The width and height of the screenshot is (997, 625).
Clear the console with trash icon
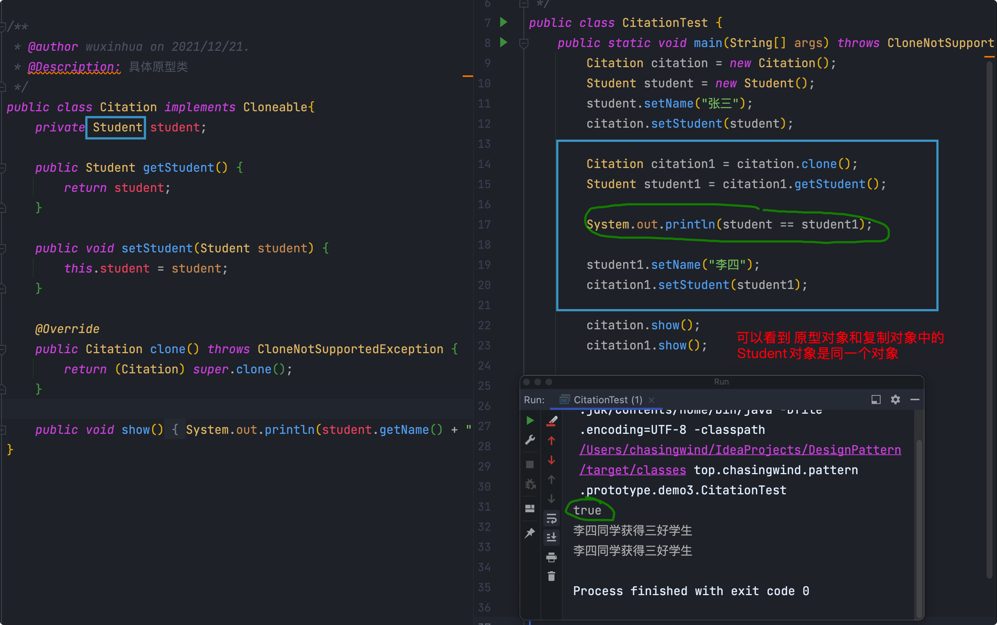coord(551,576)
